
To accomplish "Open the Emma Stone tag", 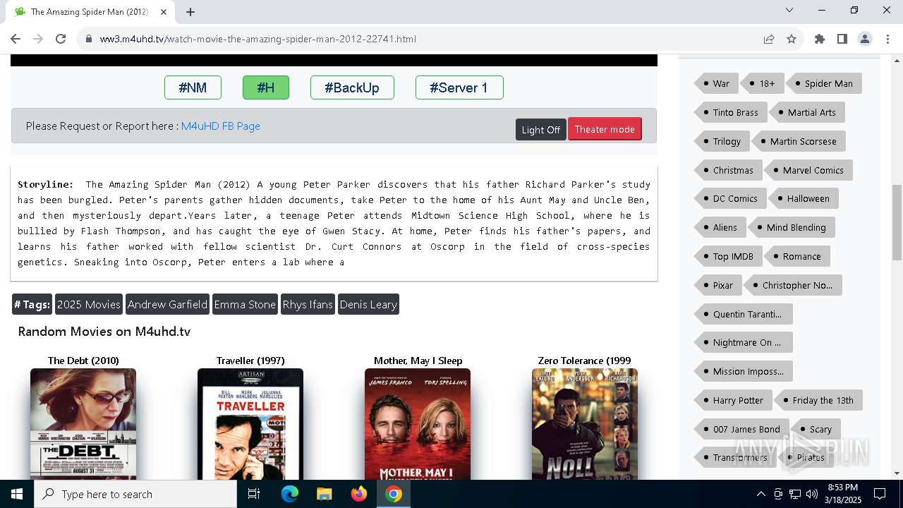I will pyautogui.click(x=245, y=304).
